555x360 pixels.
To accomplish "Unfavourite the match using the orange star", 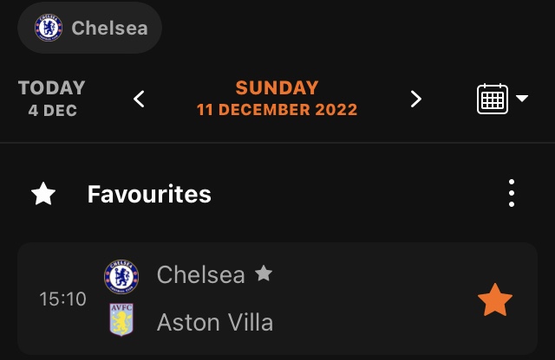I will (x=495, y=299).
